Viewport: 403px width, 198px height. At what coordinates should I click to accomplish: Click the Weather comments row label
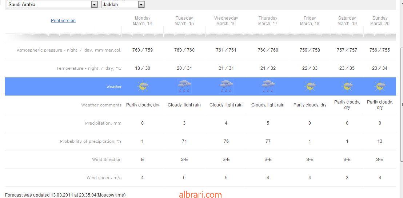tap(101, 105)
